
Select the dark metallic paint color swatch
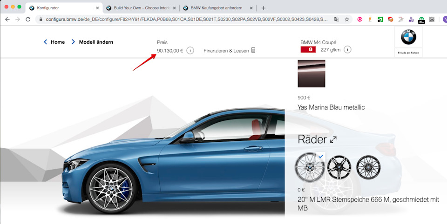click(312, 73)
